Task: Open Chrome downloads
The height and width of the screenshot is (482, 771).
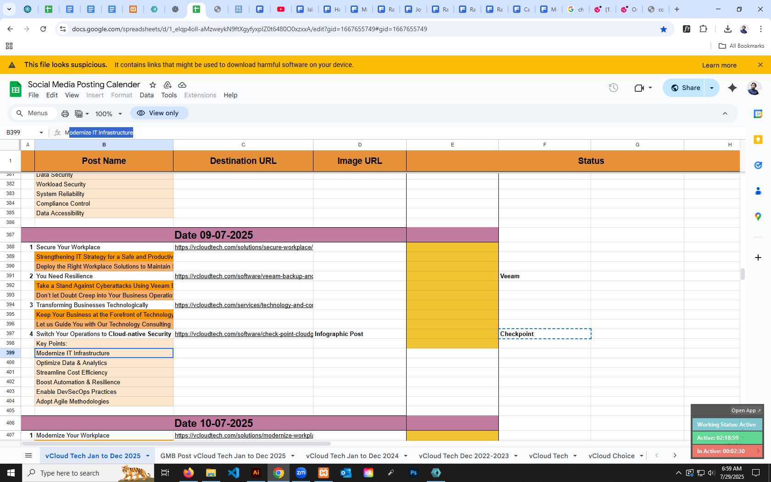Action: point(727,29)
